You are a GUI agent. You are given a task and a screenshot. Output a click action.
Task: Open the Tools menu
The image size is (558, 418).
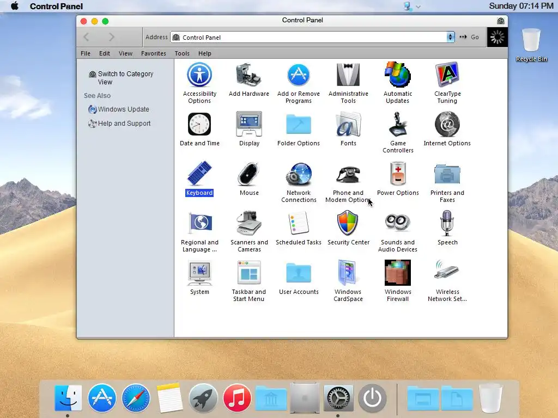coord(182,53)
